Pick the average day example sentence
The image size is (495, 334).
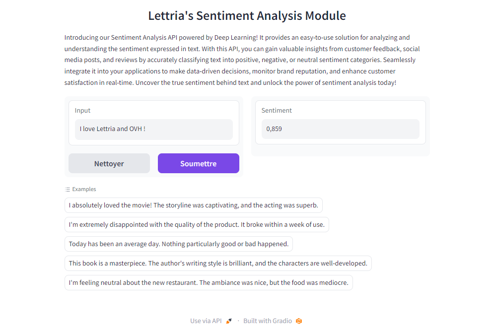[x=179, y=244]
